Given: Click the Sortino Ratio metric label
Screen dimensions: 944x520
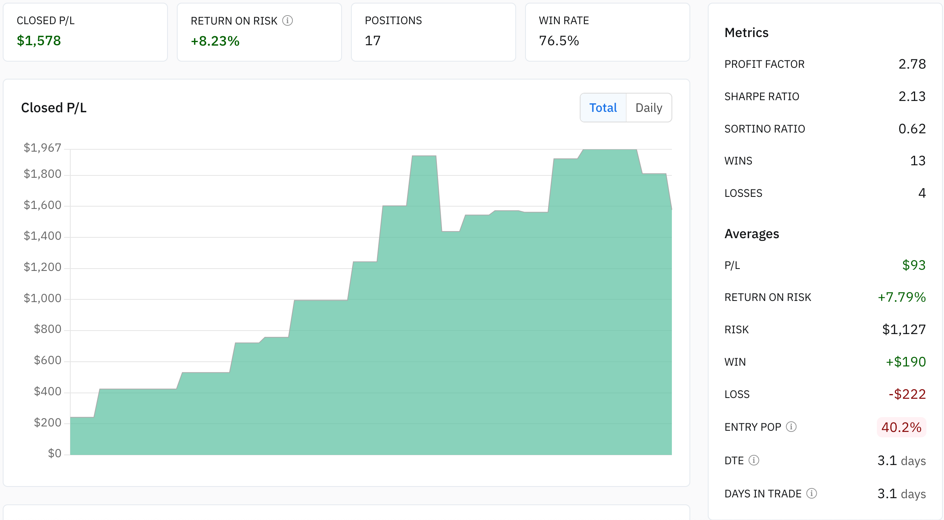Looking at the screenshot, I should (x=764, y=129).
